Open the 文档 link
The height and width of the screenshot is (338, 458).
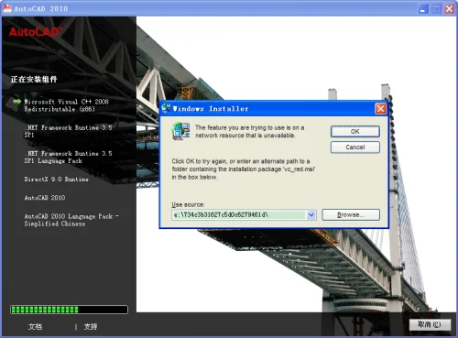pyautogui.click(x=35, y=327)
